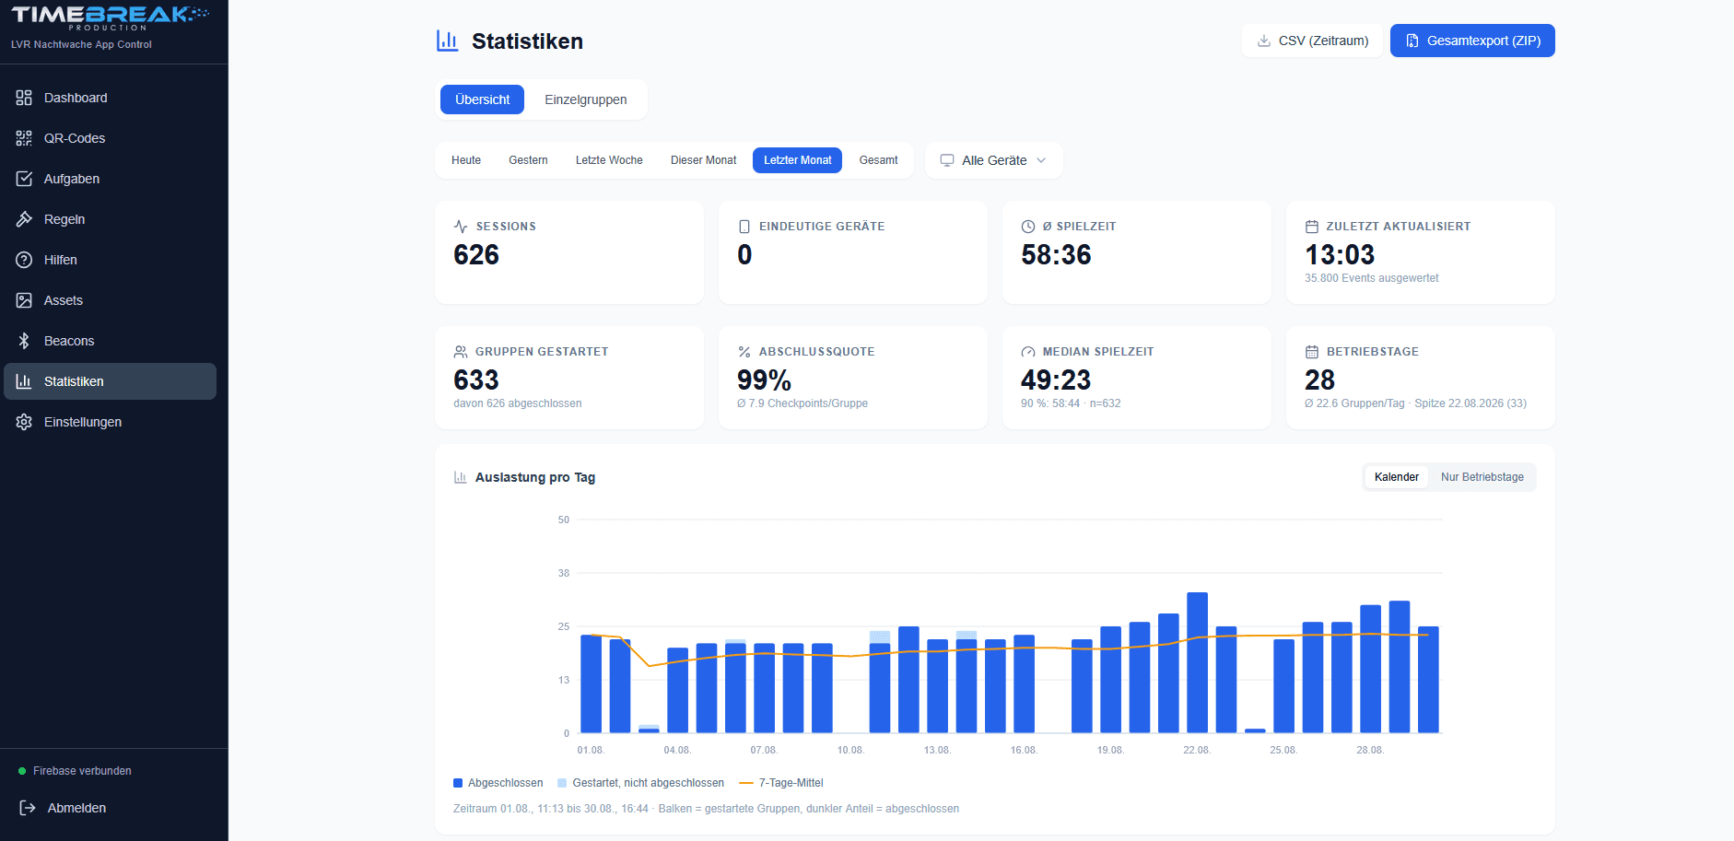Switch chart to Nur Betriebstage

point(1482,477)
